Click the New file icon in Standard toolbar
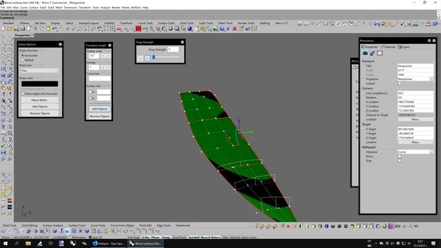441x248 pixels. pyautogui.click(x=3, y=29)
